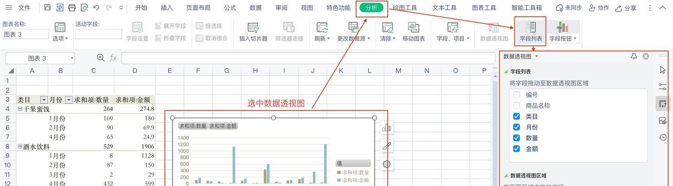
Task: Click the Print Preview icon
Action: click(x=84, y=8)
